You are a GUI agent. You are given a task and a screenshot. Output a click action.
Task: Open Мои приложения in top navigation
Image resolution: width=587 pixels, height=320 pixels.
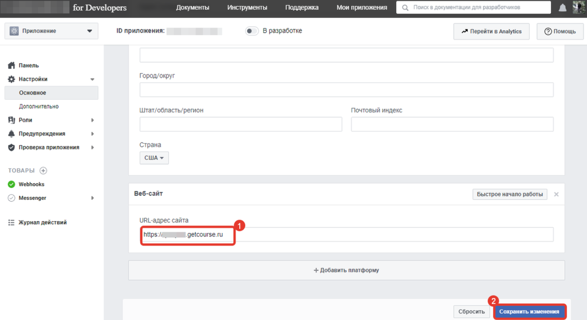pos(361,8)
